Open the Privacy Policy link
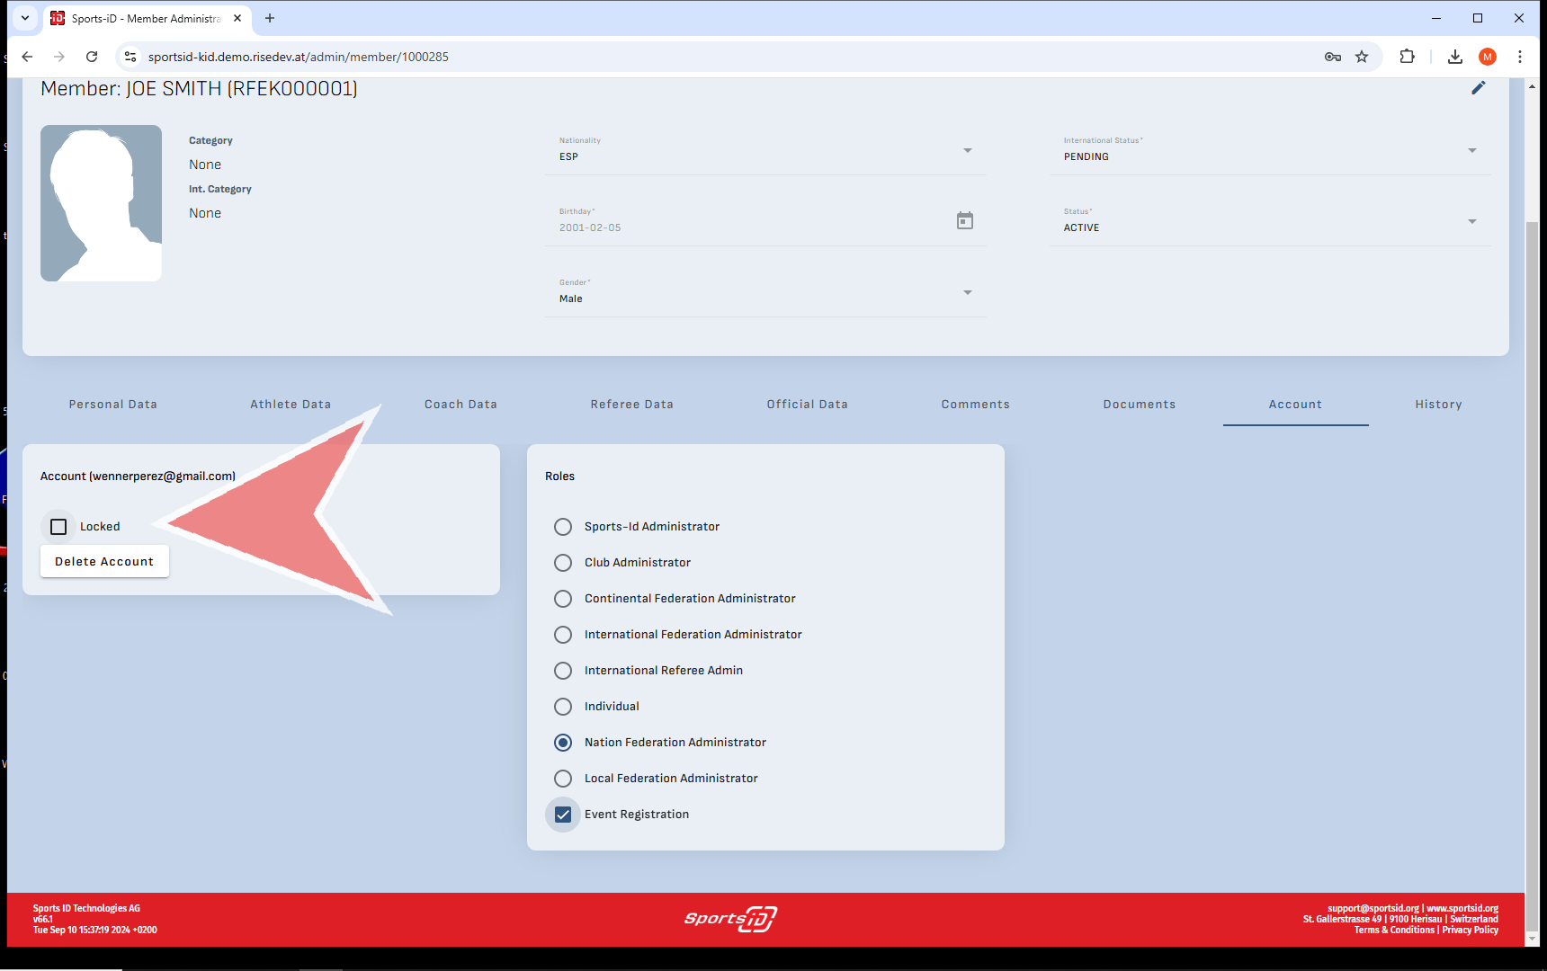The width and height of the screenshot is (1547, 971). click(1471, 931)
